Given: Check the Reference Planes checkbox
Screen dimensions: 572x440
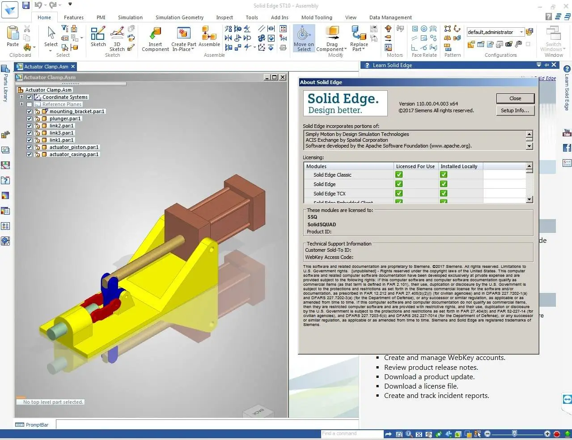Looking at the screenshot, I should click(x=30, y=104).
